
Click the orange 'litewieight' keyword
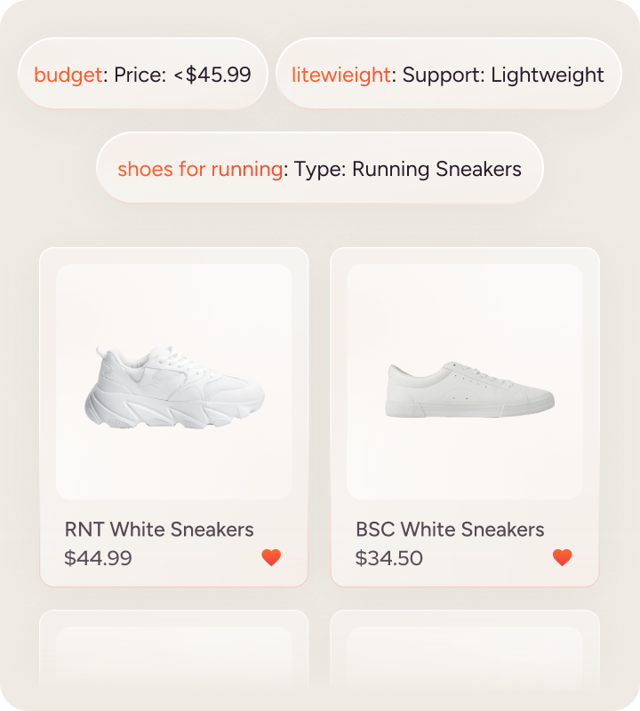point(341,75)
